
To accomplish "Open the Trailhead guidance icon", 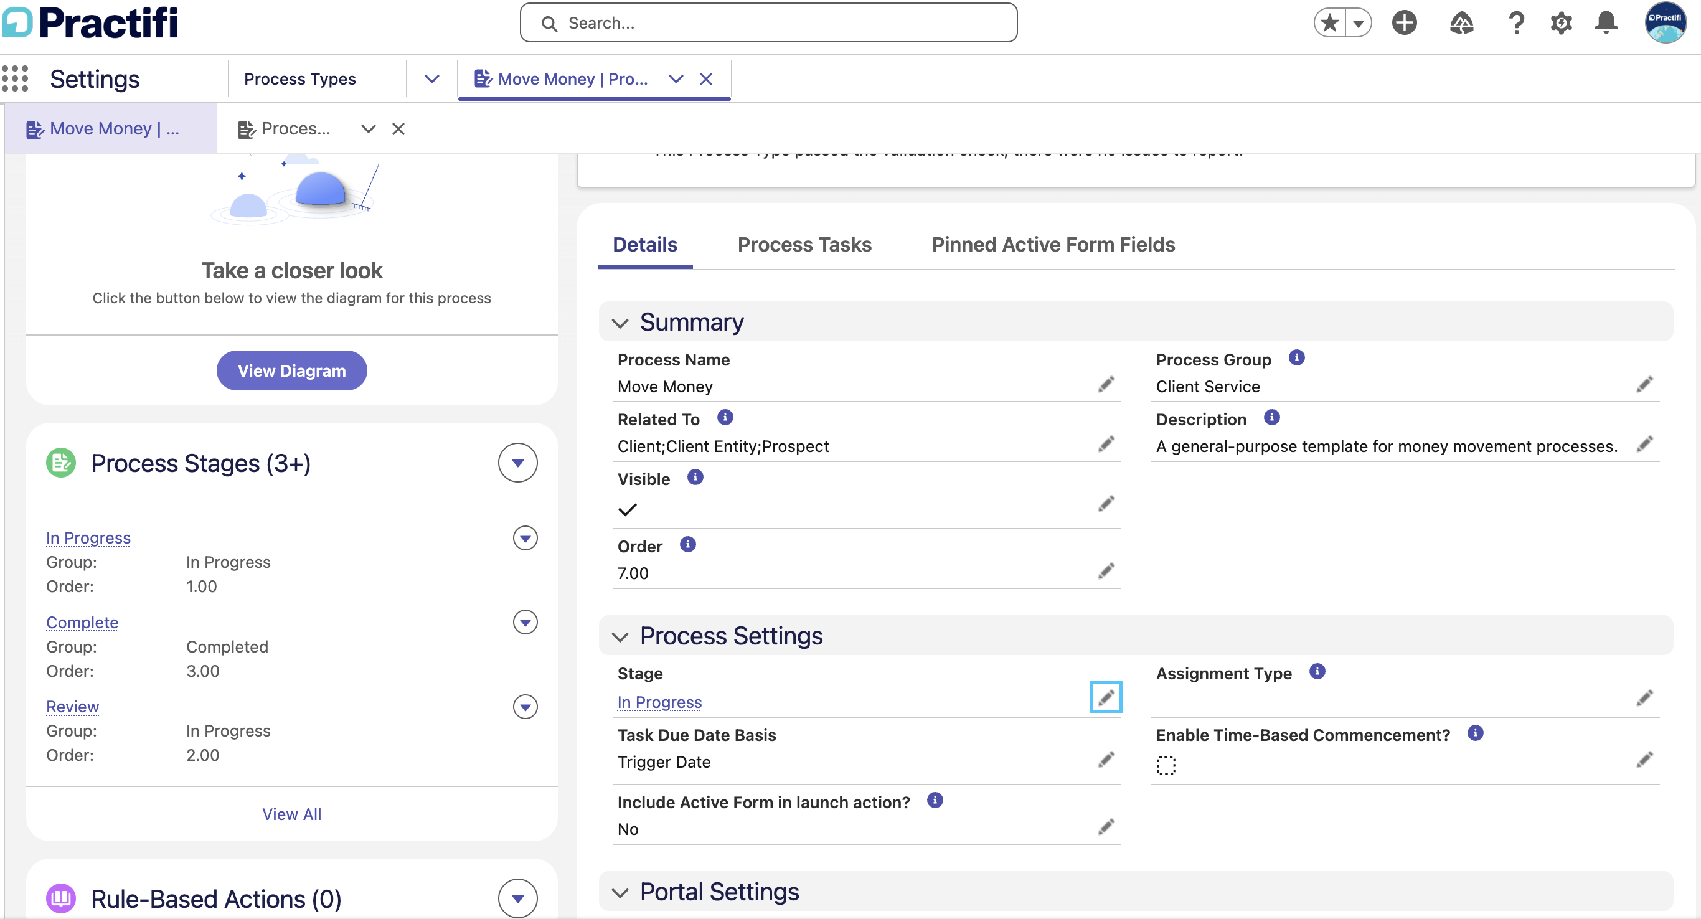I will pos(1461,23).
